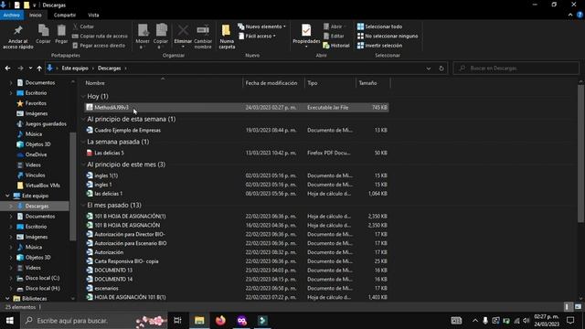585x329 pixels.
Task: Click the Buscar en Descargas search box
Action: click(516, 69)
